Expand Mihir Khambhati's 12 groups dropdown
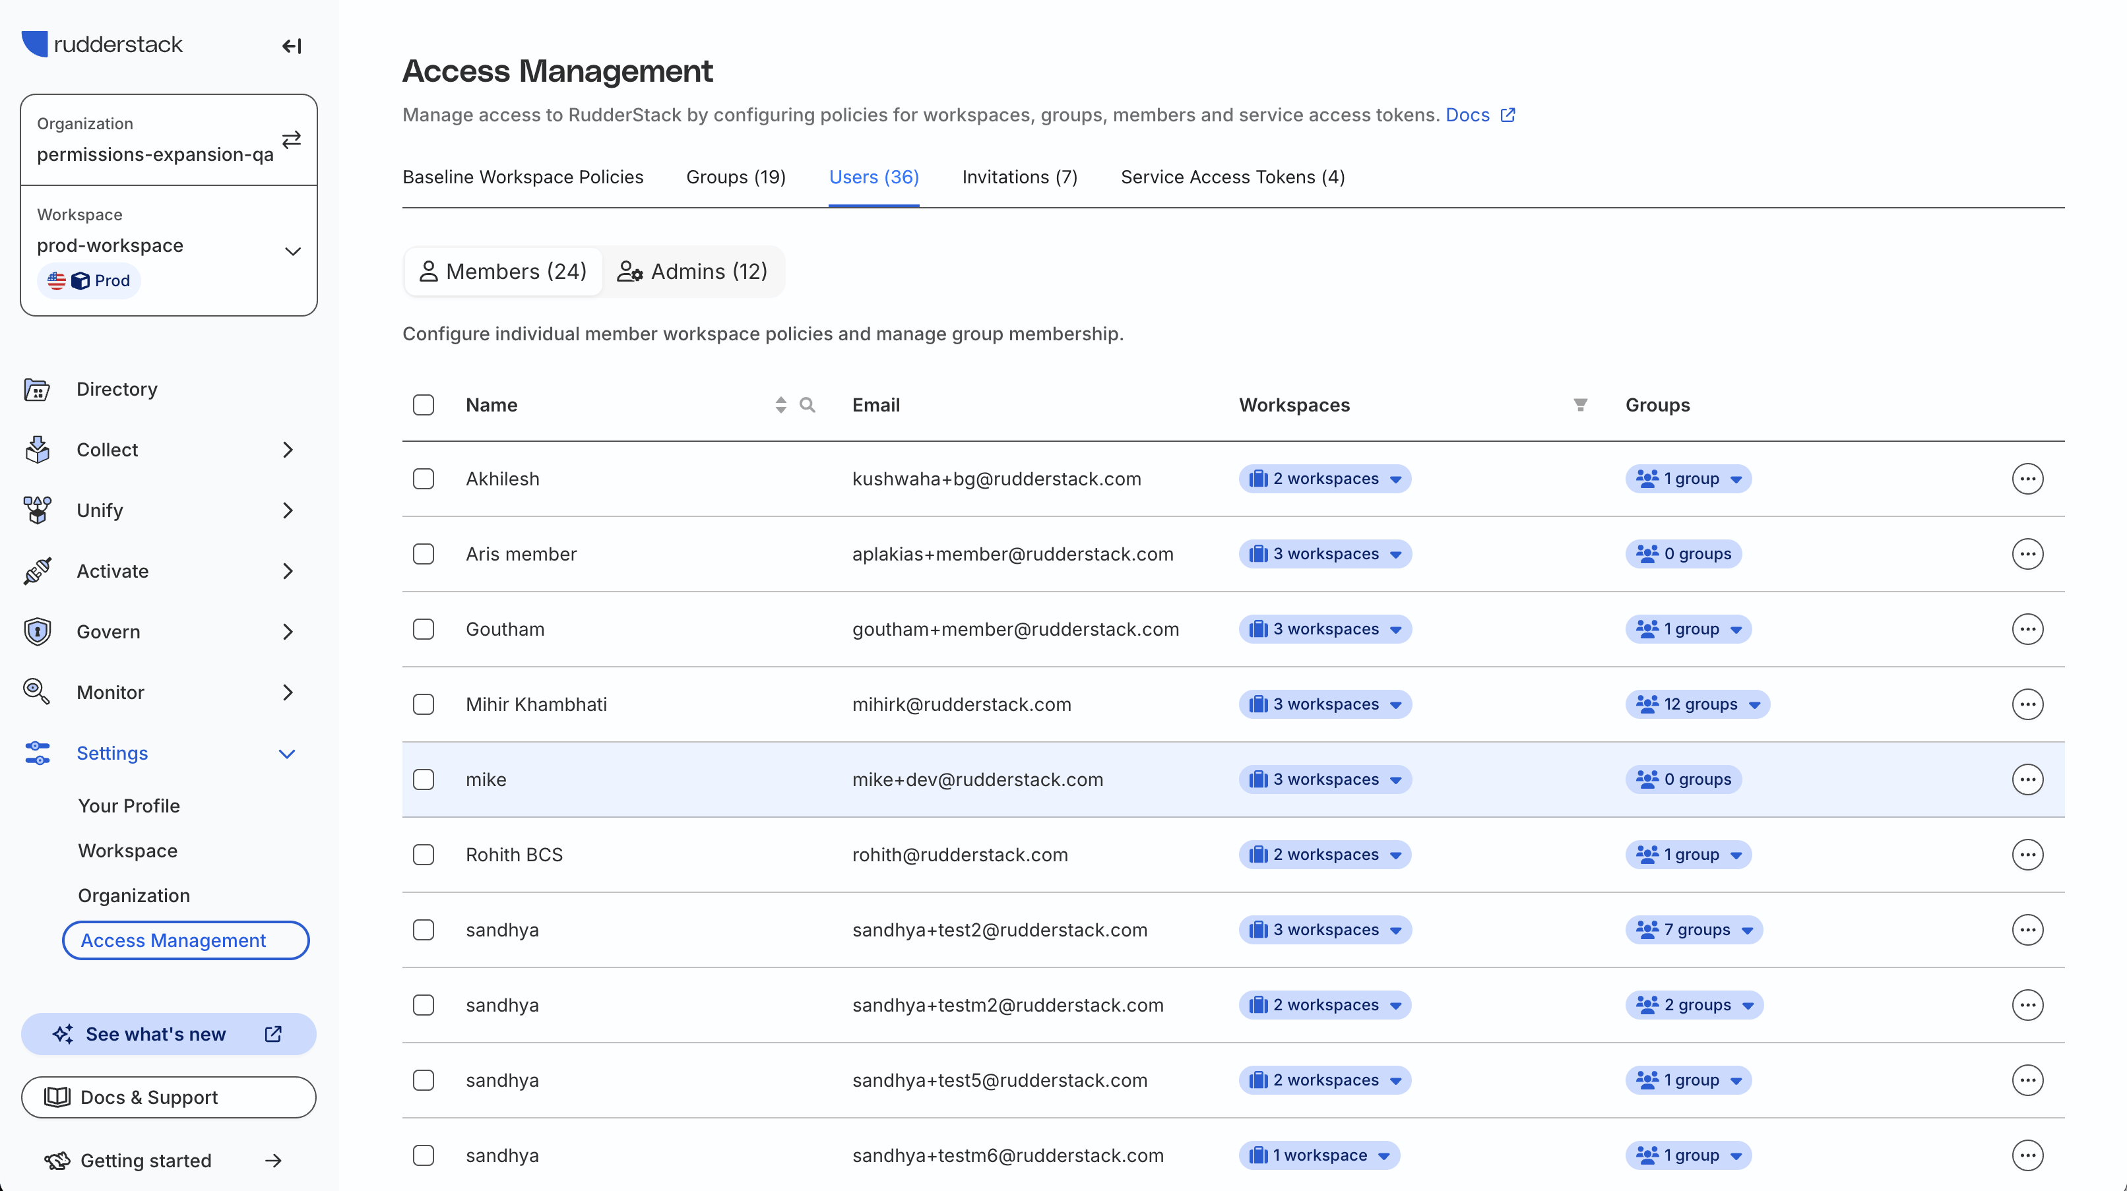This screenshot has height=1191, width=2127. 1698,704
